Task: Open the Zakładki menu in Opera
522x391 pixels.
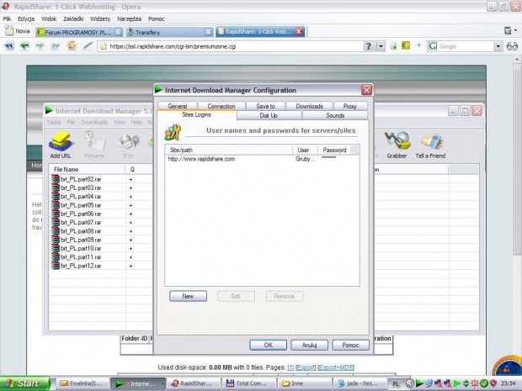Action: [x=73, y=19]
